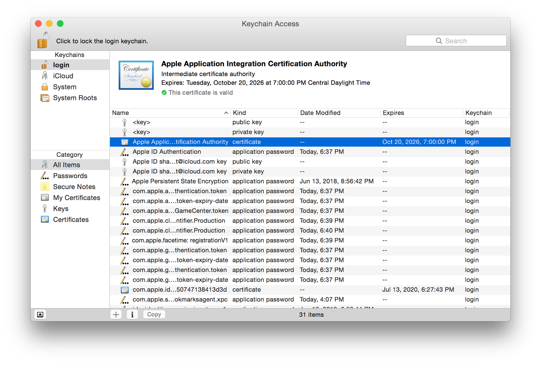
Task: Select the Apple ID Authentication entry
Action: tap(167, 152)
